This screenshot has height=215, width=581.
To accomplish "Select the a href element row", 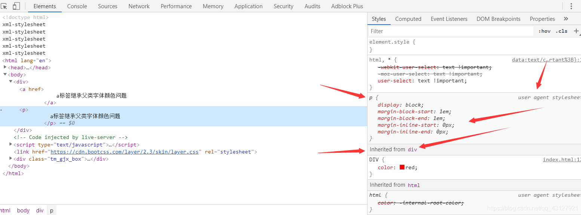I will pyautogui.click(x=31, y=89).
